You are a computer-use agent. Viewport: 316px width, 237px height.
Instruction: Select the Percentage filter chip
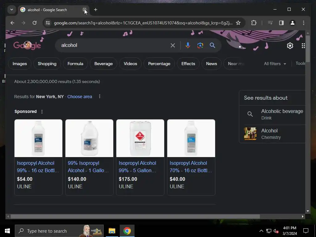tap(159, 64)
